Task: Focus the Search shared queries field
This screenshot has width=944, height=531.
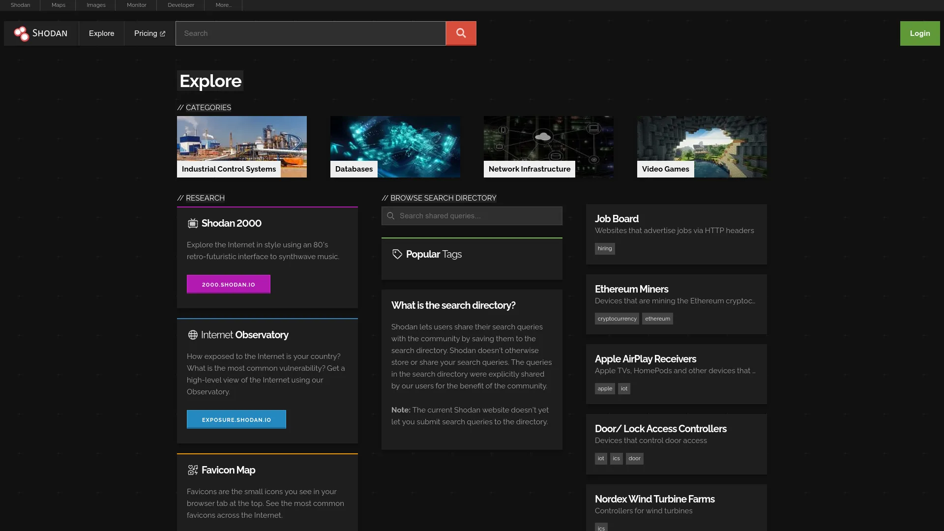Action: pos(472,216)
